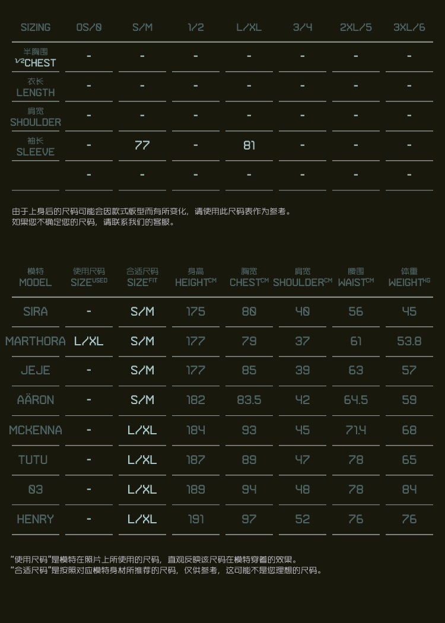Click the OS/0 size column header
The width and height of the screenshot is (445, 623).
coord(89,27)
